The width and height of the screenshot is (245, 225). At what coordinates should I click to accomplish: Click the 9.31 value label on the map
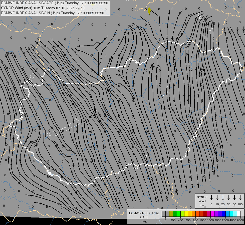pyautogui.click(x=10, y=53)
